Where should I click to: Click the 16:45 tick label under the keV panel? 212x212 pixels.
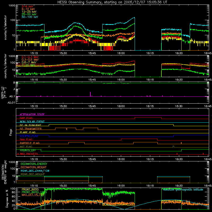[208, 53]
